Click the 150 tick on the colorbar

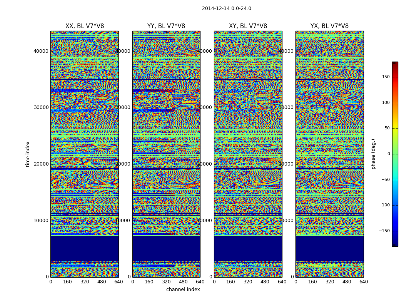[386, 77]
